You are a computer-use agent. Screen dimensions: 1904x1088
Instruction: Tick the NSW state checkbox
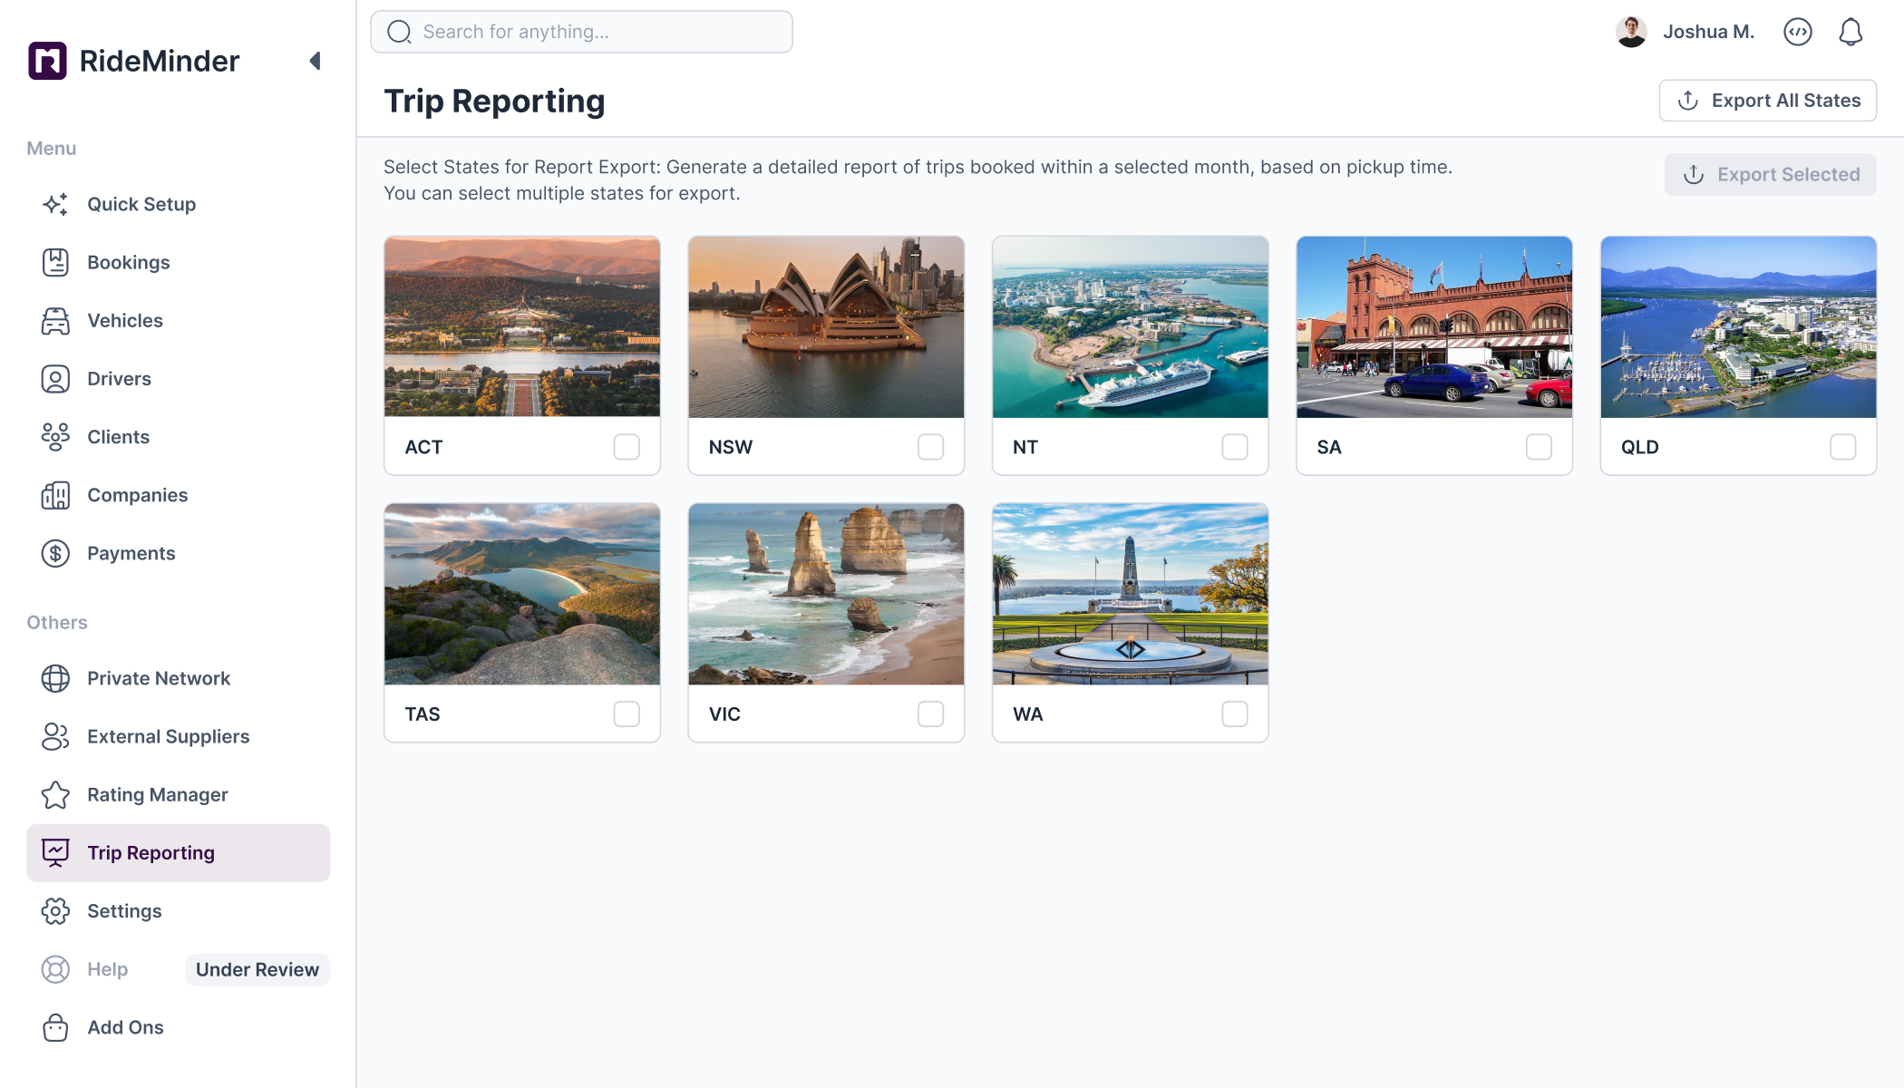(x=930, y=447)
